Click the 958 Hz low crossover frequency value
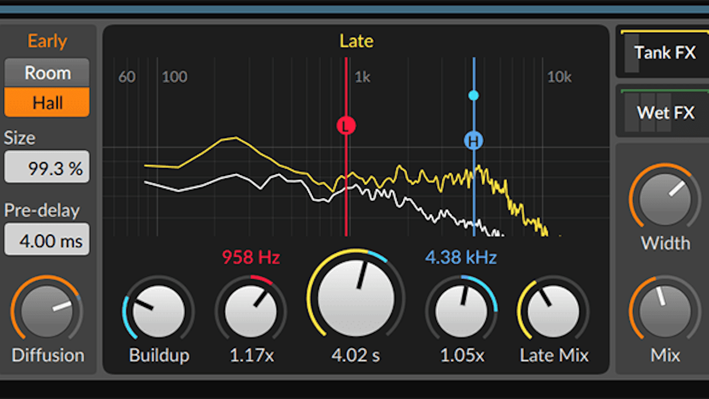Image resolution: width=709 pixels, height=399 pixels. [251, 258]
